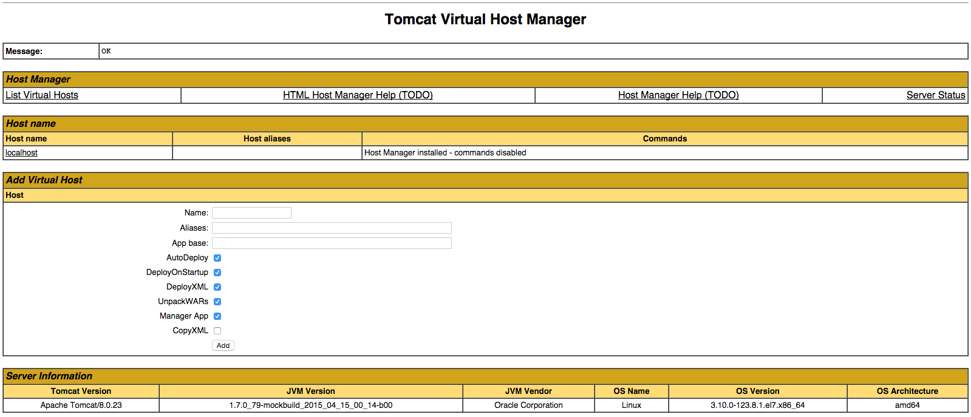This screenshot has width=971, height=417.
Task: Uncheck the DeployXML checkbox
Action: 217,287
